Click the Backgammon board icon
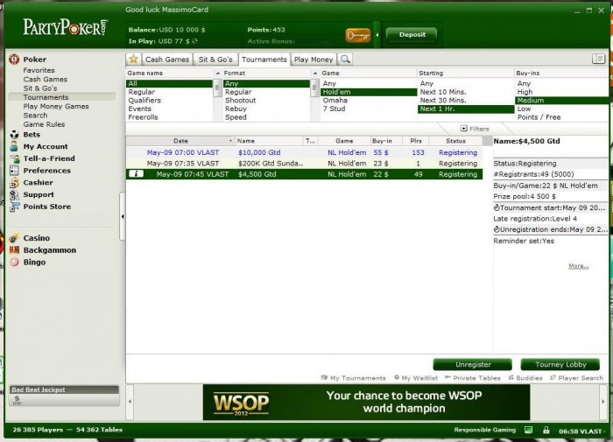 (x=15, y=249)
